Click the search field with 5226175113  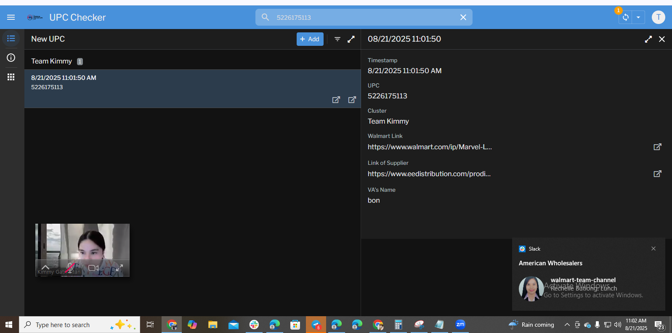[x=362, y=17]
